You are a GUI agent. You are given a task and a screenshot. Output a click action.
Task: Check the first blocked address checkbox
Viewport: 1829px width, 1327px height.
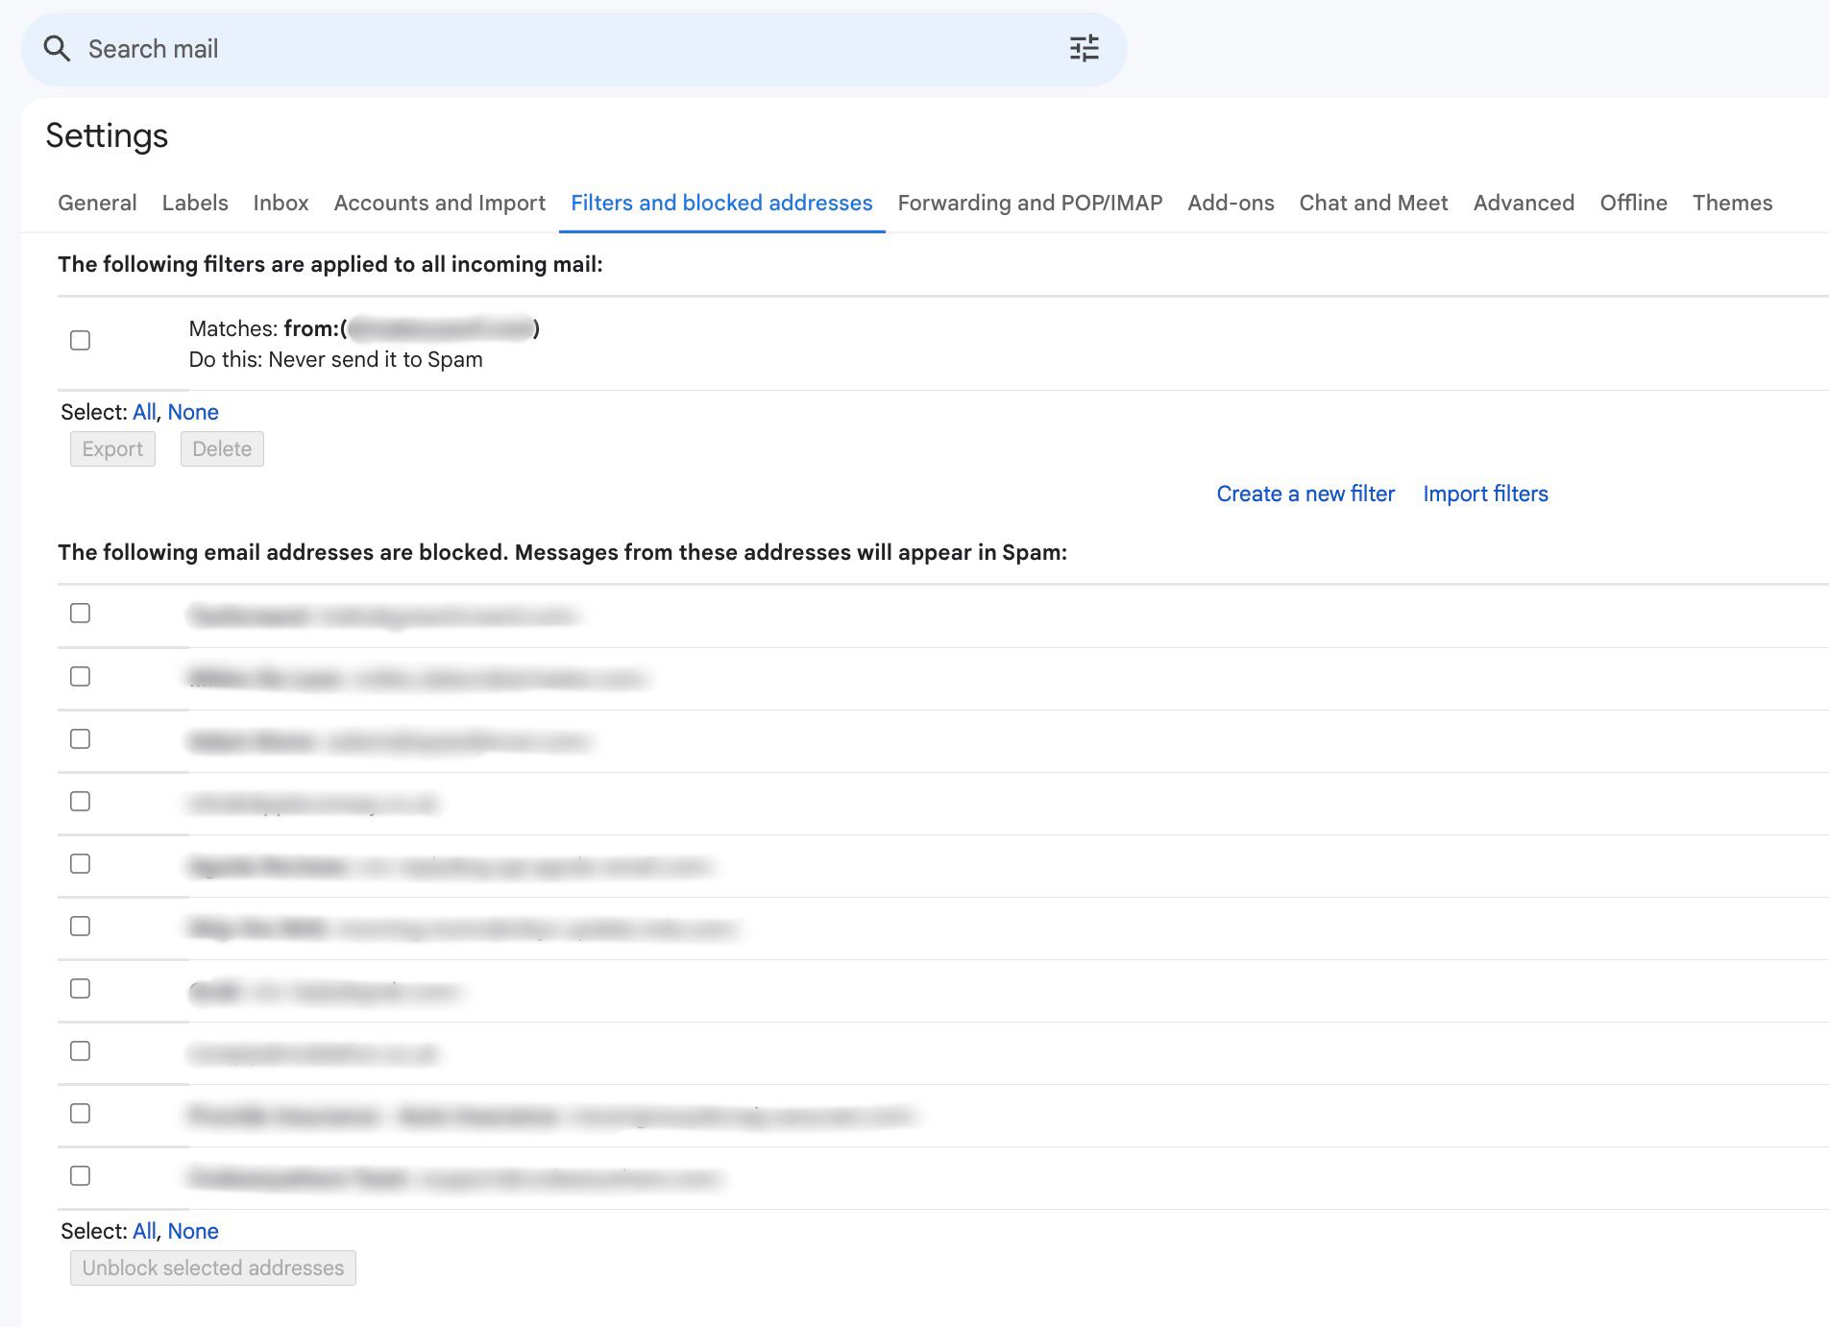(80, 615)
